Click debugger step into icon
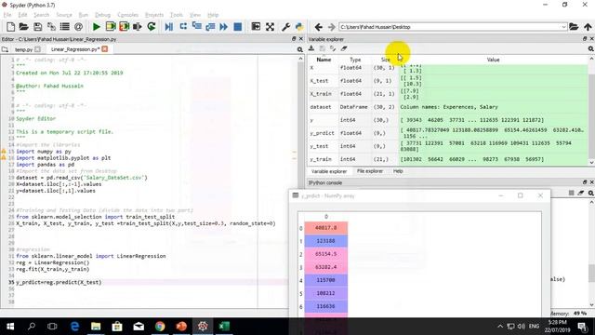 196,27
